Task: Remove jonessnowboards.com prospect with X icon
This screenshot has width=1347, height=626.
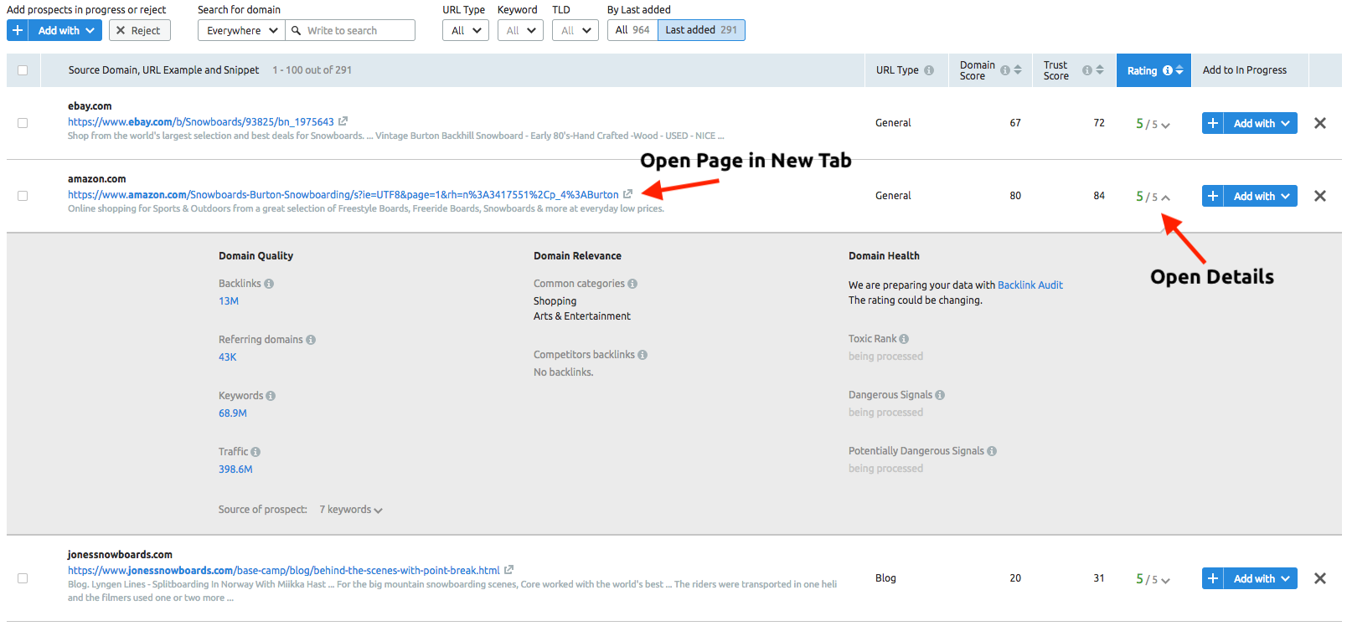Action: click(x=1320, y=578)
